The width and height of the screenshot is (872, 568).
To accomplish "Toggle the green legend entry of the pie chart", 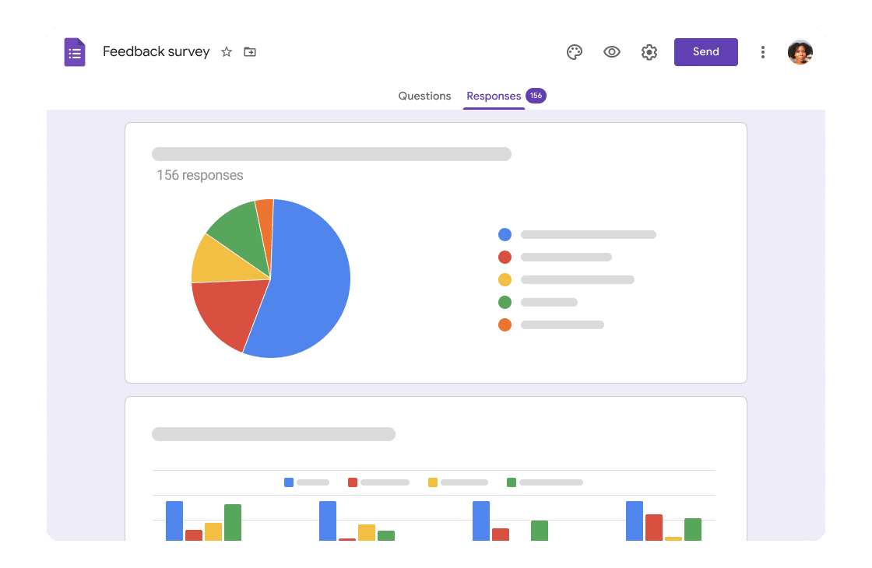I will (x=505, y=302).
